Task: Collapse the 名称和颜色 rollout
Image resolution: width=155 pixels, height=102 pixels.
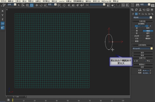Action: (x=142, y=45)
